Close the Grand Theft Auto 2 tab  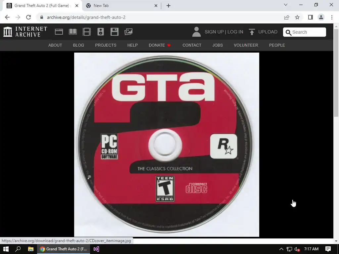point(77,6)
